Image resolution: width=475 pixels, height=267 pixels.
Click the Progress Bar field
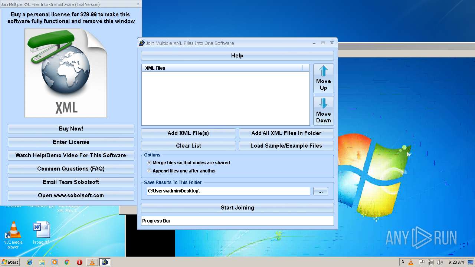[x=237, y=221]
